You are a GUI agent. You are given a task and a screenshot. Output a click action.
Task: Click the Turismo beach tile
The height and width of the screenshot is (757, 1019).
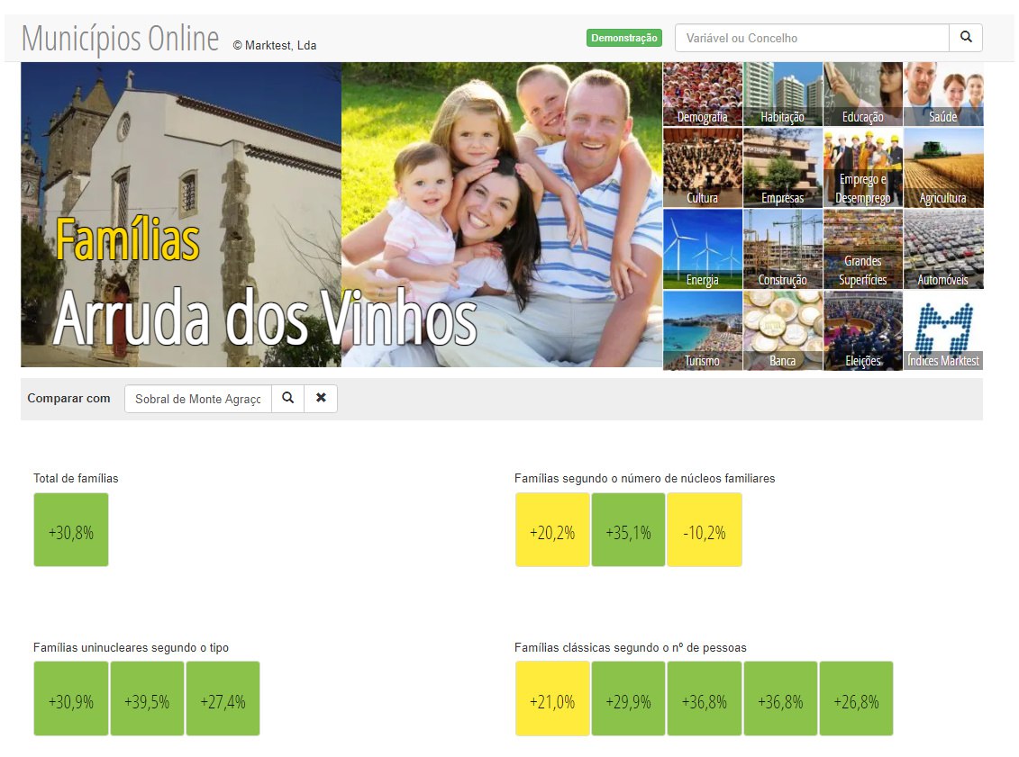703,330
